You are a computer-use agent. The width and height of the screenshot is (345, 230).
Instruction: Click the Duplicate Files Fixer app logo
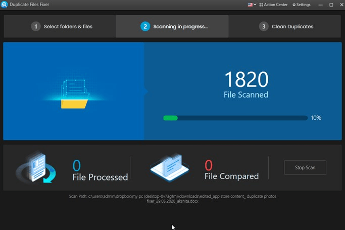pos(4,5)
